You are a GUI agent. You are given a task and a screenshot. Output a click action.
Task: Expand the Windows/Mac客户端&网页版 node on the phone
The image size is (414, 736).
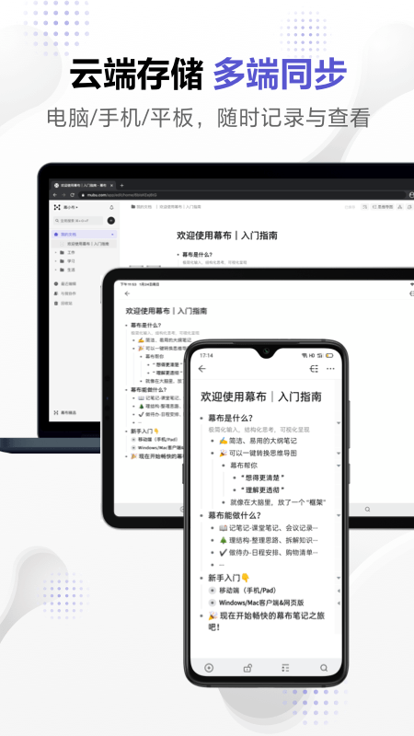tap(339, 603)
